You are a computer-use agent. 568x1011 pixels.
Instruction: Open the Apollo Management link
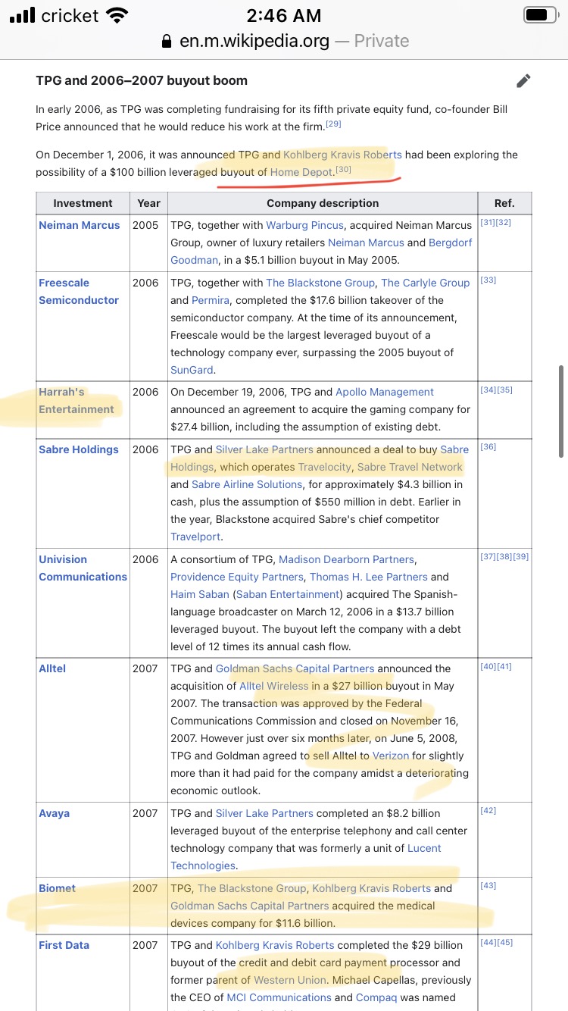pyautogui.click(x=385, y=392)
